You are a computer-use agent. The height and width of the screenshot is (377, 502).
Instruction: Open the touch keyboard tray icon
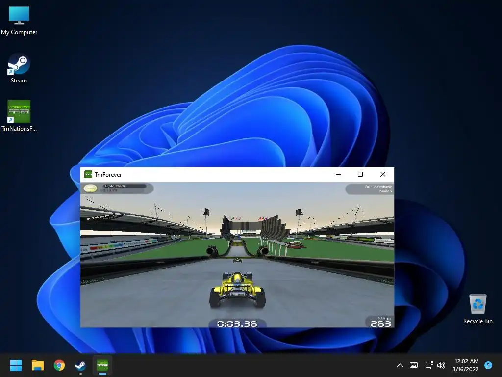(x=414, y=365)
